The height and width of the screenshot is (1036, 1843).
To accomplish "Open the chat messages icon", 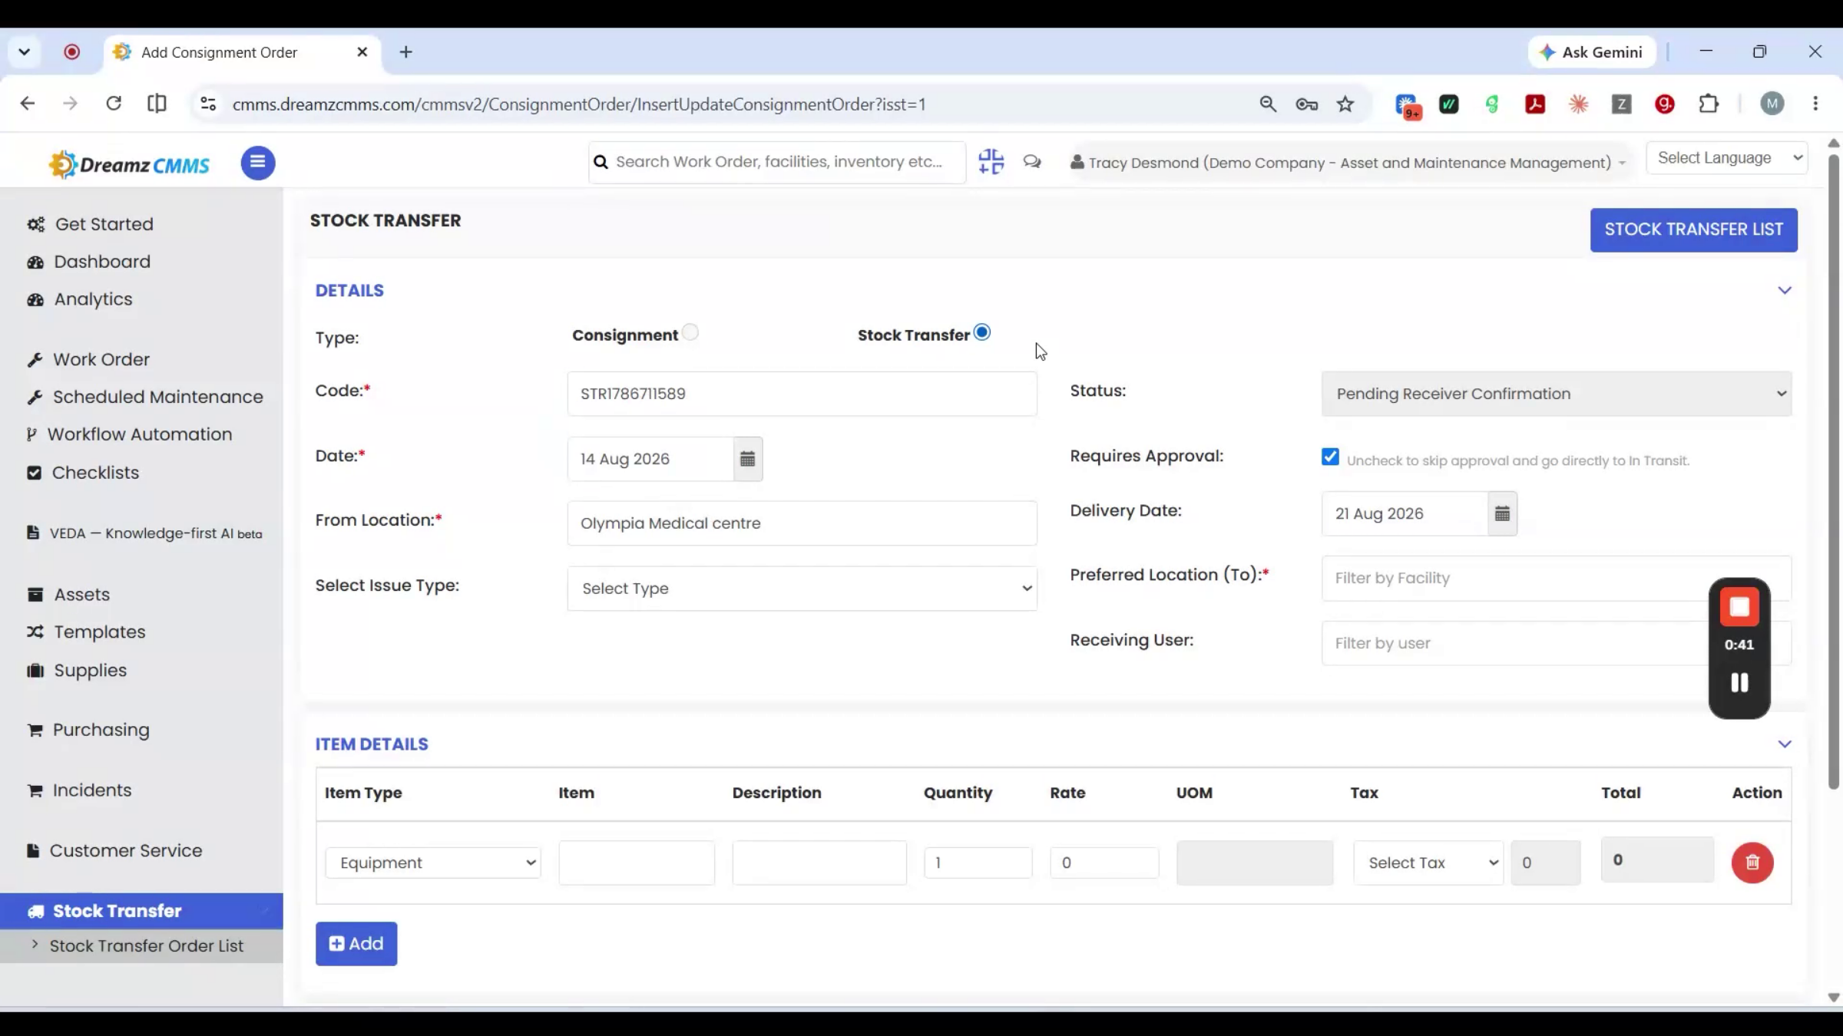I will 1032,162.
